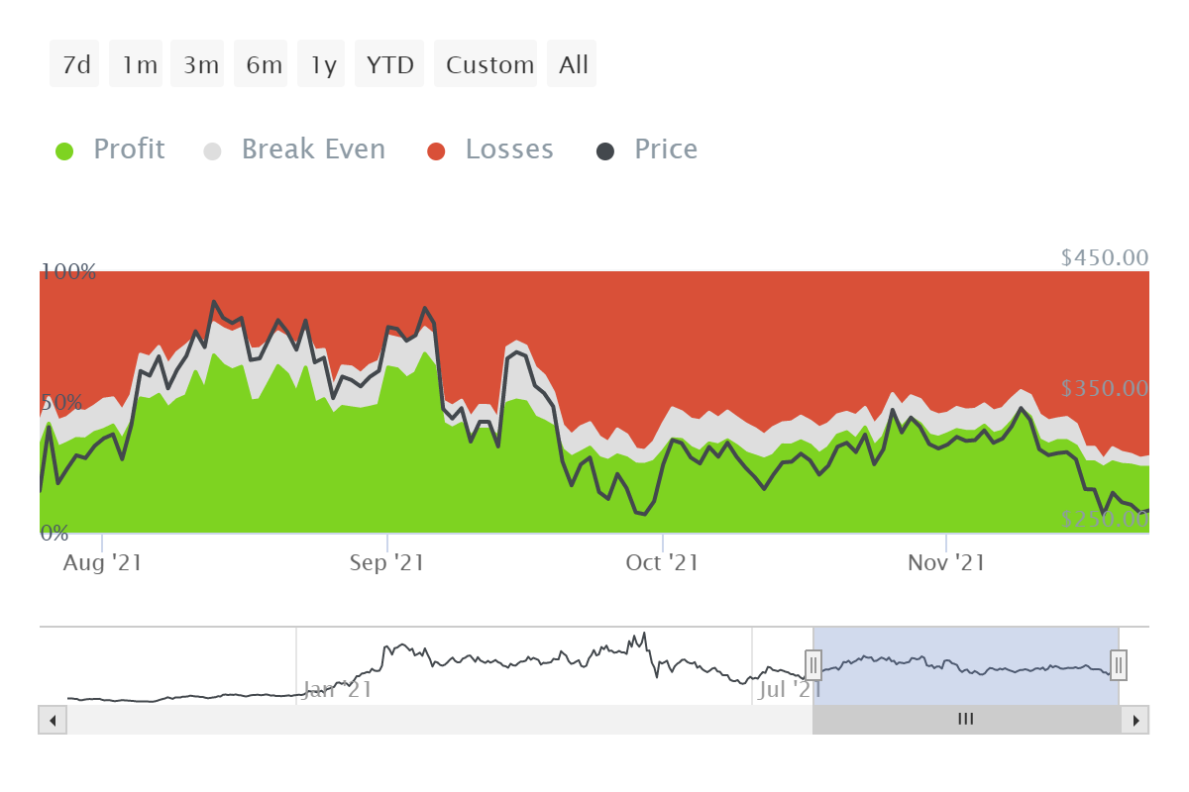This screenshot has height=792, width=1189.
Task: Toggle the Profit series green dot
Action: [x=64, y=151]
